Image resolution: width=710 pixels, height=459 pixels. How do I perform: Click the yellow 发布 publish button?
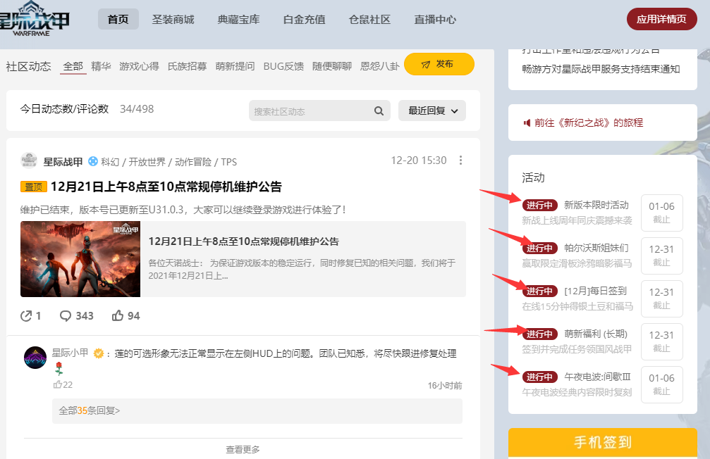[x=439, y=64]
